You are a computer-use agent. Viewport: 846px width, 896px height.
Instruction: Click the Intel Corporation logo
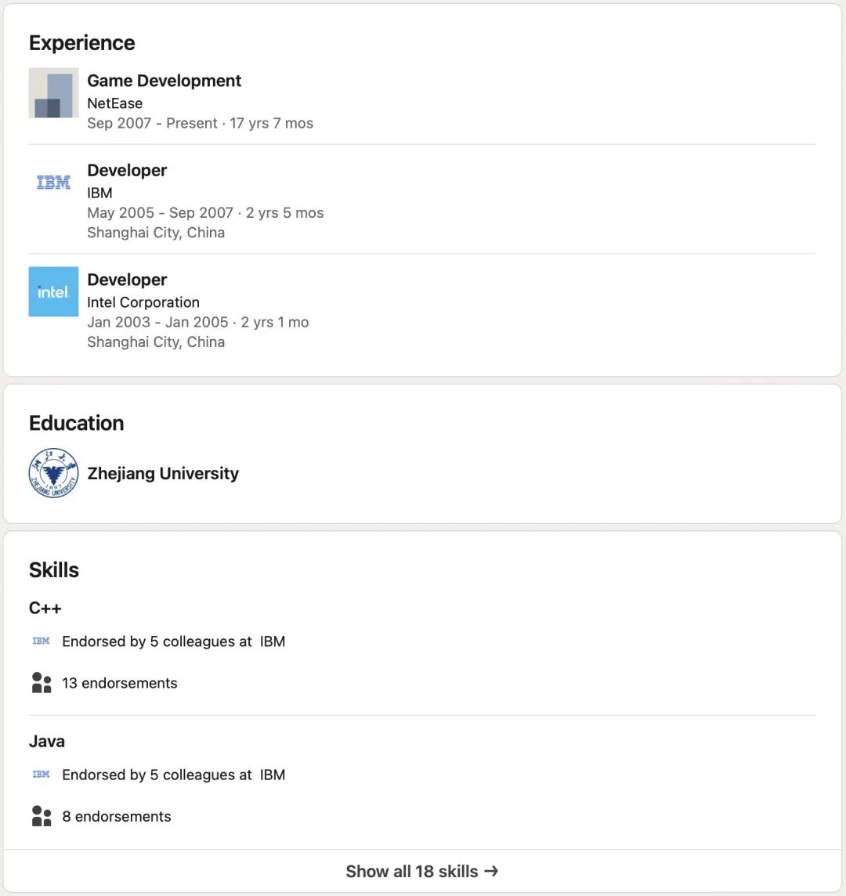coord(54,291)
